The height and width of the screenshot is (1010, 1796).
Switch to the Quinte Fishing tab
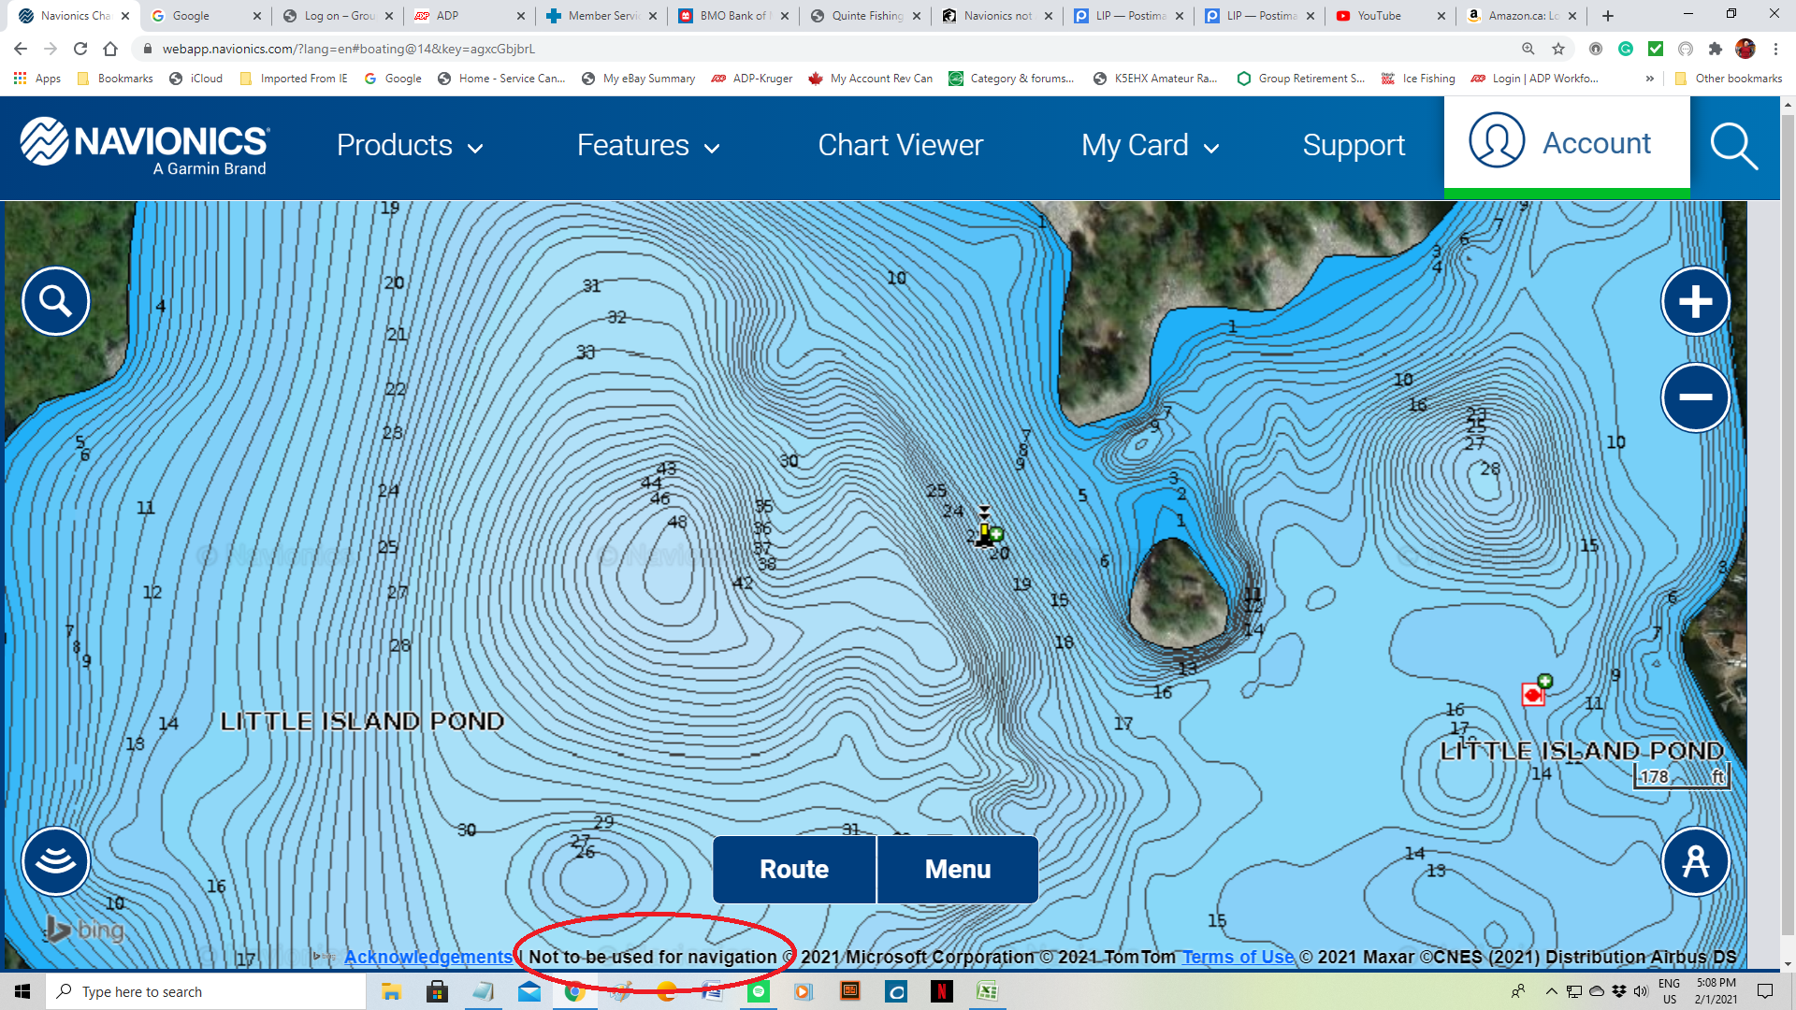866,16
